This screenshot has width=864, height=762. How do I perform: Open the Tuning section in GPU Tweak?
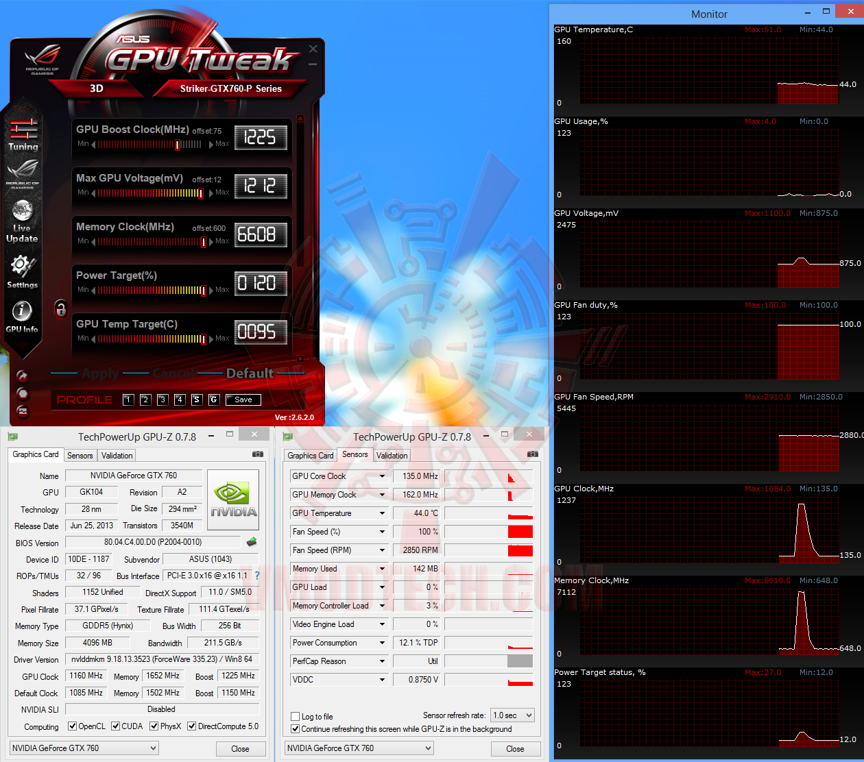click(23, 135)
